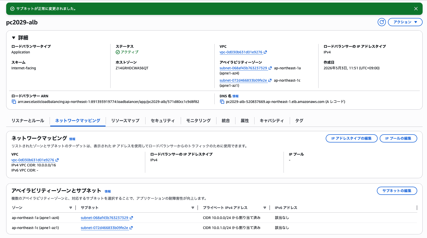Open 情報 link beside アベイラビリティーゾーンとサブネット heading
Image resolution: width=427 pixels, height=238 pixels.
pos(108,192)
